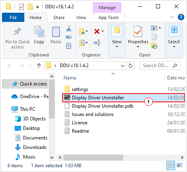Sort by the Name column header
The image size is (187, 172).
pos(70,78)
